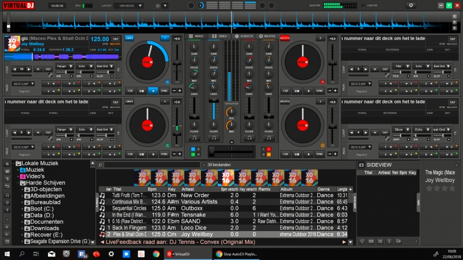Image resolution: width=463 pixels, height=260 pixels.
Task: Collapse the Lokale Muziek tree node
Action: (x=13, y=164)
